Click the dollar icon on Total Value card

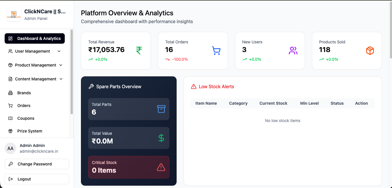coord(161,138)
